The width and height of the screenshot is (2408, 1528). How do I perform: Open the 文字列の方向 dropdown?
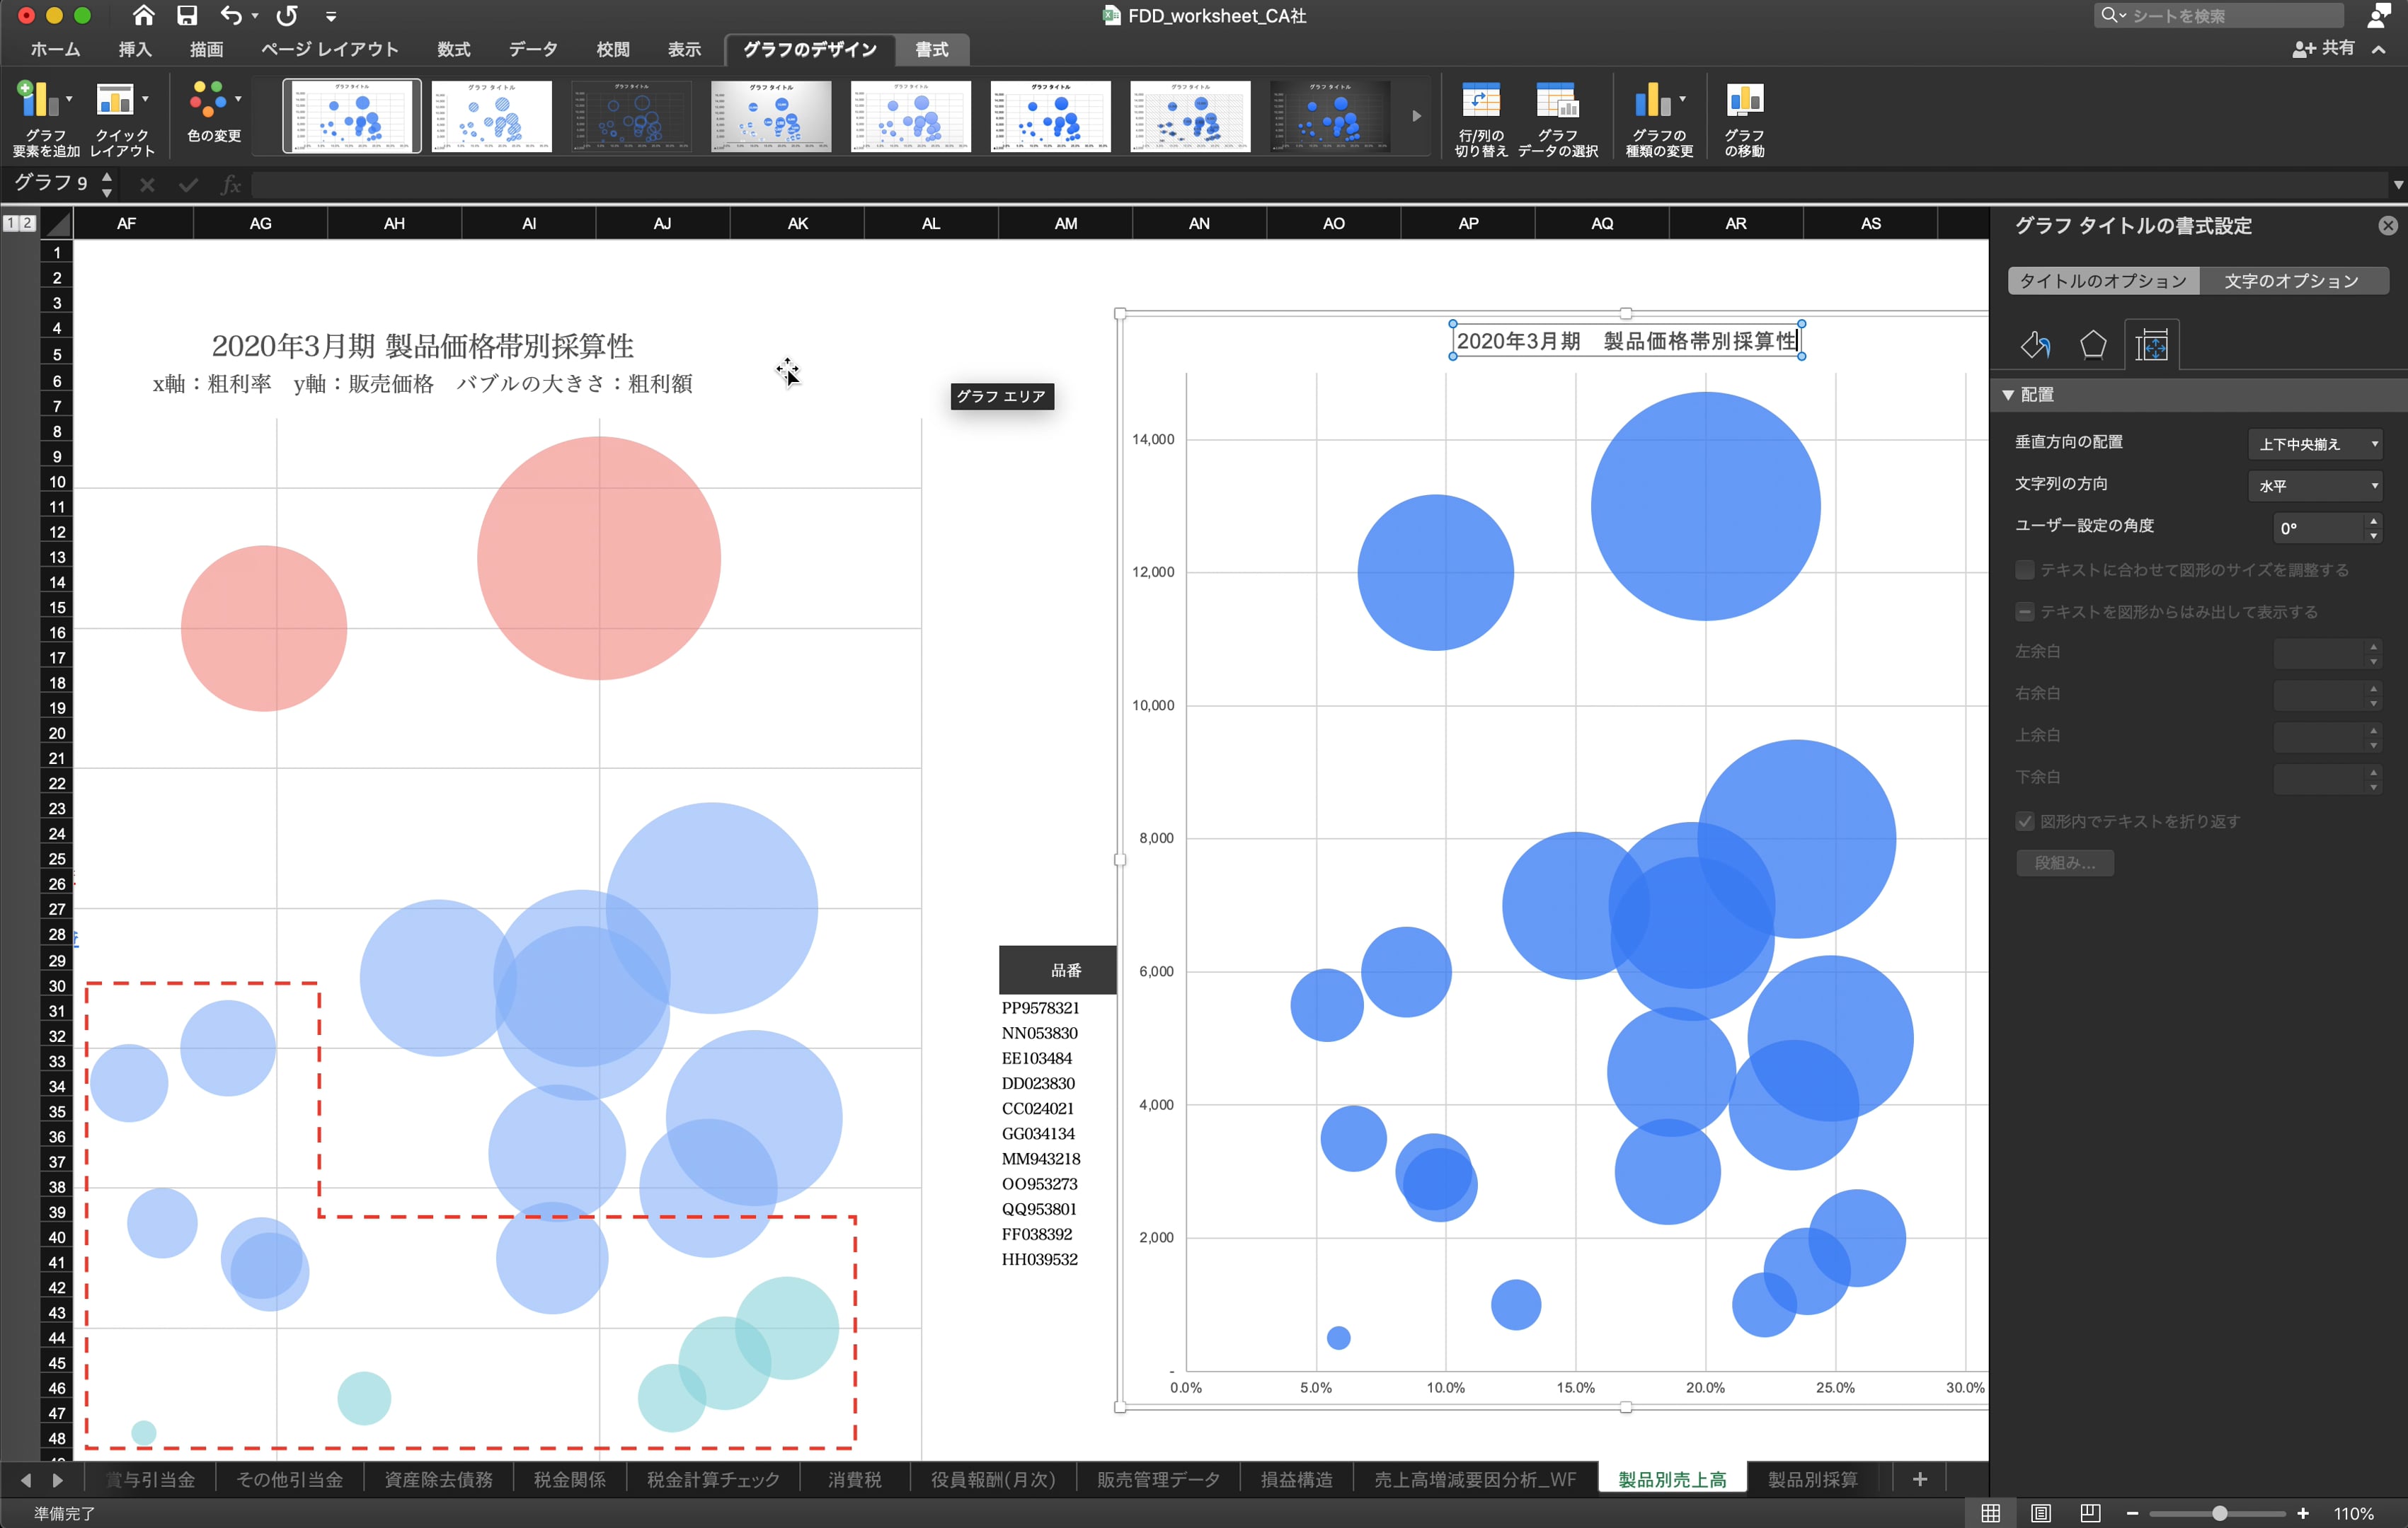point(2315,486)
